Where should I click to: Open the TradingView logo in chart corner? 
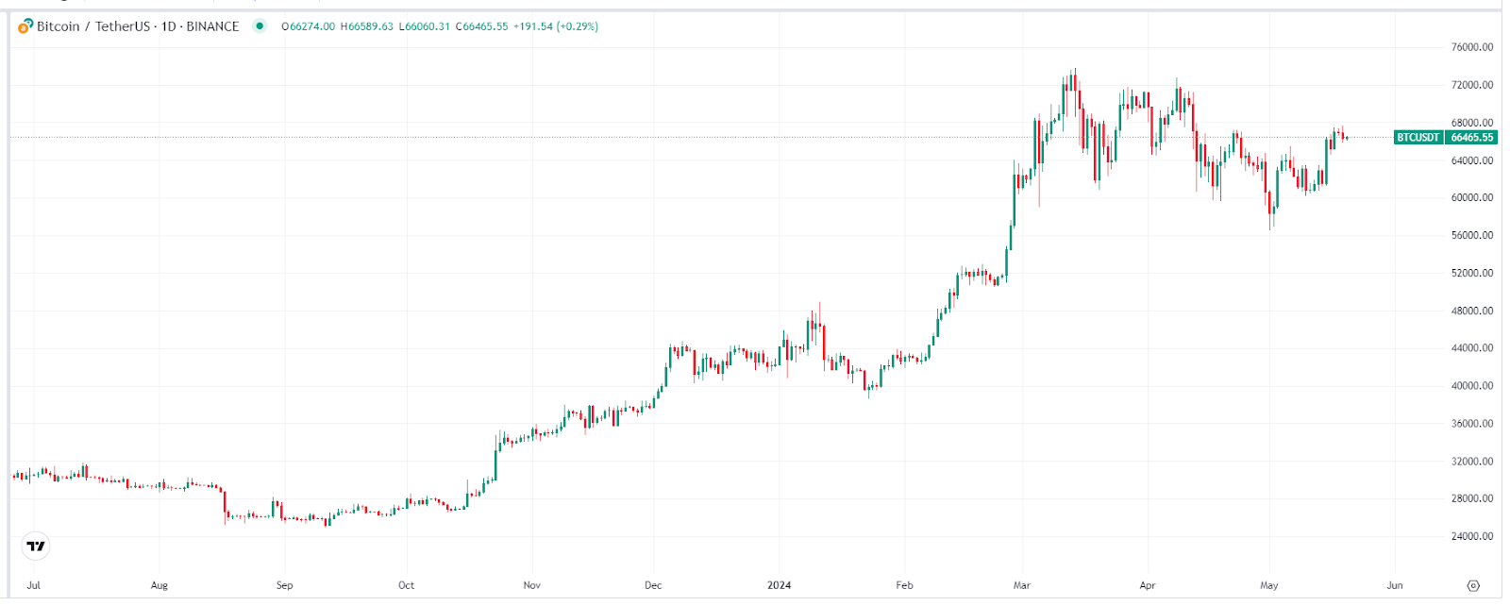[36, 546]
